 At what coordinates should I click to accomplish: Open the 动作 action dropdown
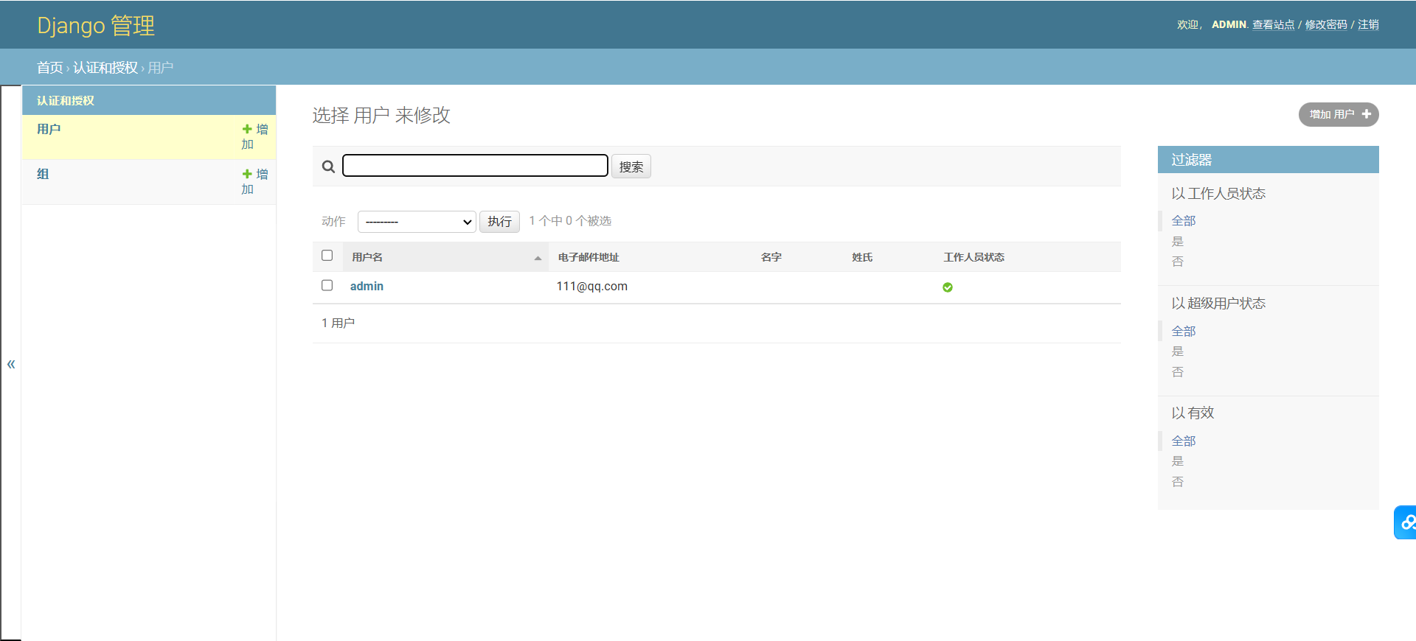417,222
